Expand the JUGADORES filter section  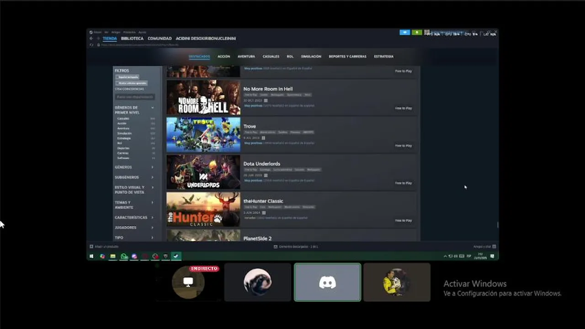pyautogui.click(x=134, y=228)
